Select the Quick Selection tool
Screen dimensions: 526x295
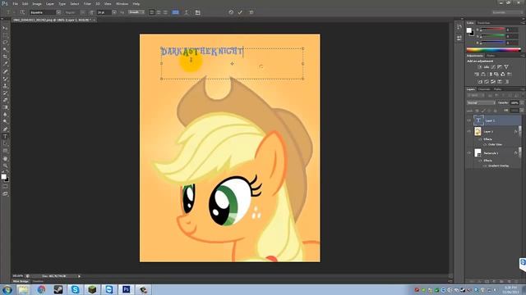pyautogui.click(x=5, y=49)
